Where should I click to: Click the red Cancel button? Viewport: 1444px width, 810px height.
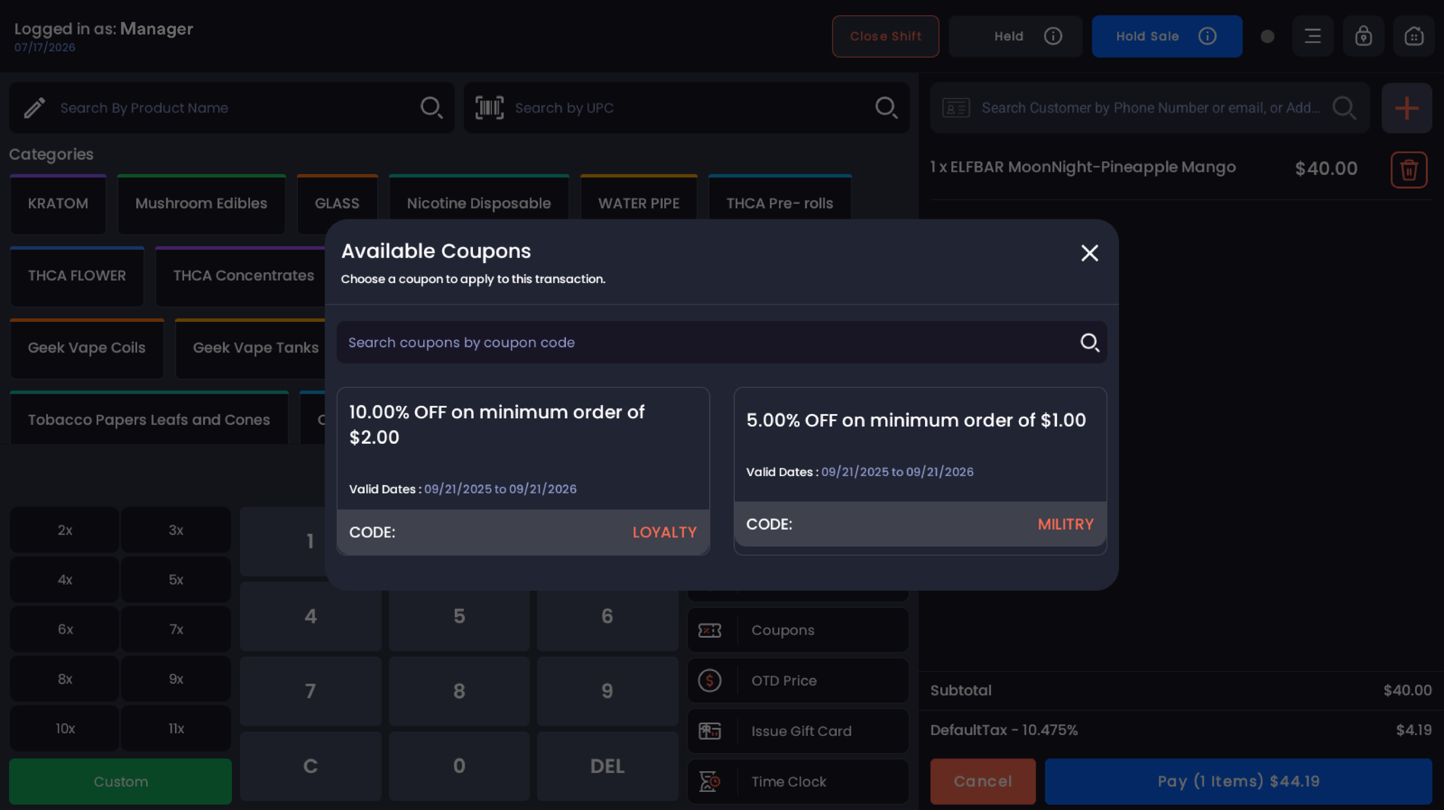[x=983, y=782]
